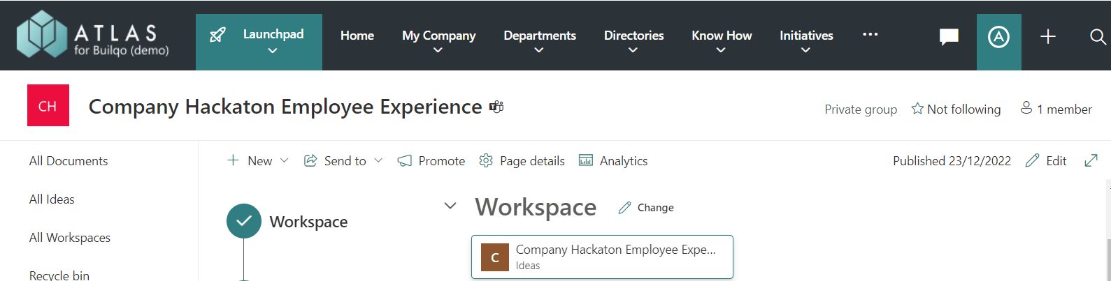
Task: Click the Atlas cube logo
Action: click(42, 34)
